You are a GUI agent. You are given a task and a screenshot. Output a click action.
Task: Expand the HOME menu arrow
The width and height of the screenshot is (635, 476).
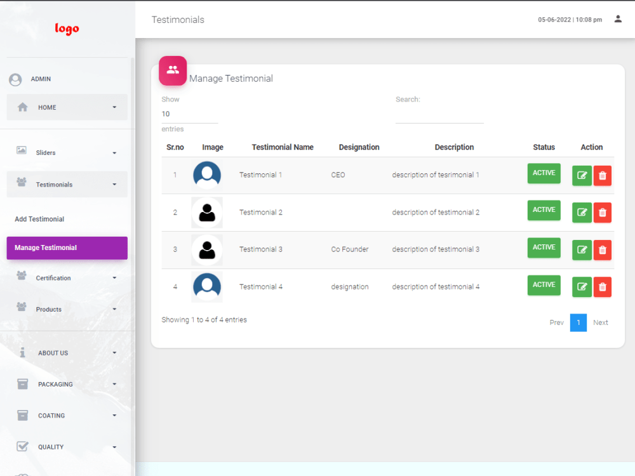114,107
